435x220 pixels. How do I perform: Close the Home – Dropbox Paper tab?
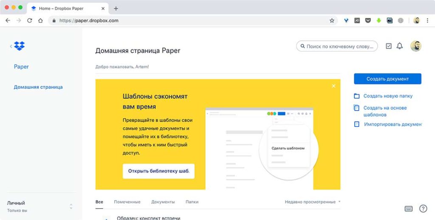pyautogui.click(x=103, y=9)
